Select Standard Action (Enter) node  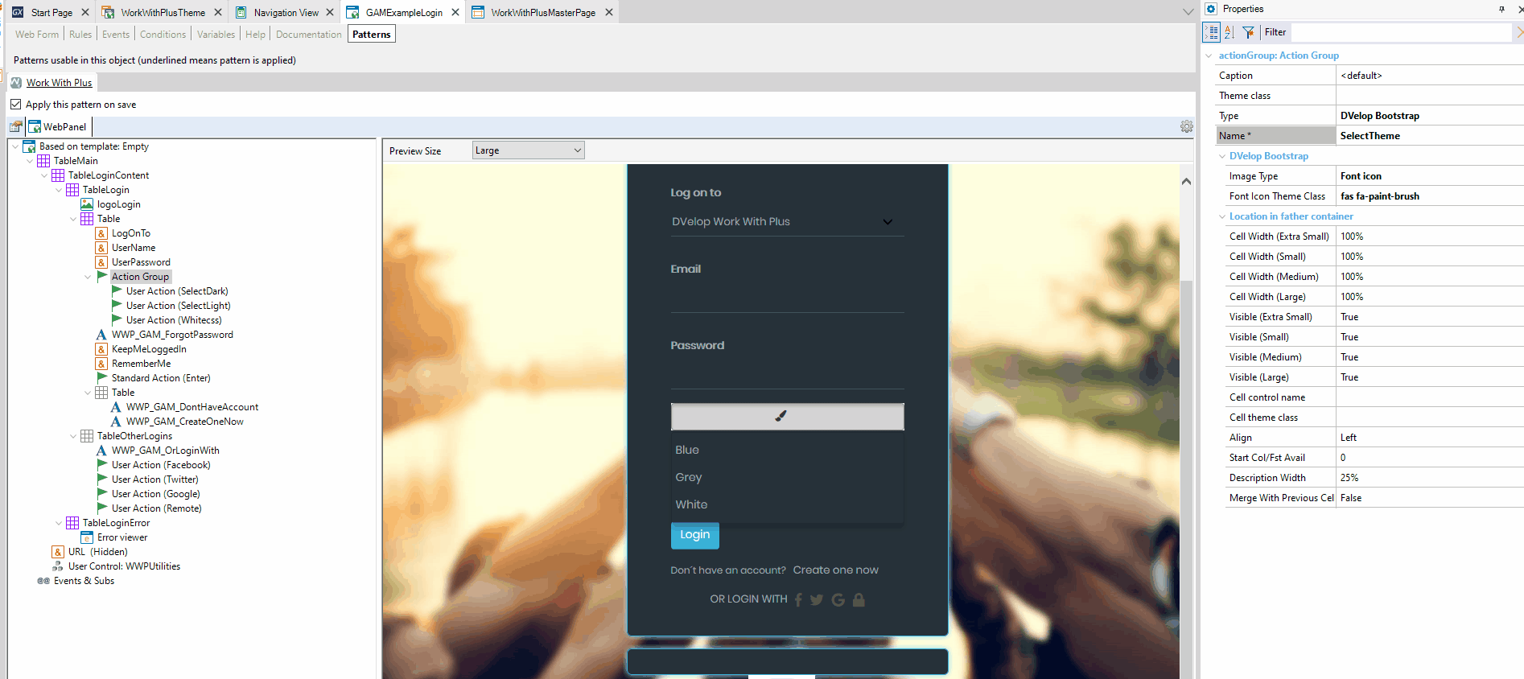pyautogui.click(x=161, y=378)
